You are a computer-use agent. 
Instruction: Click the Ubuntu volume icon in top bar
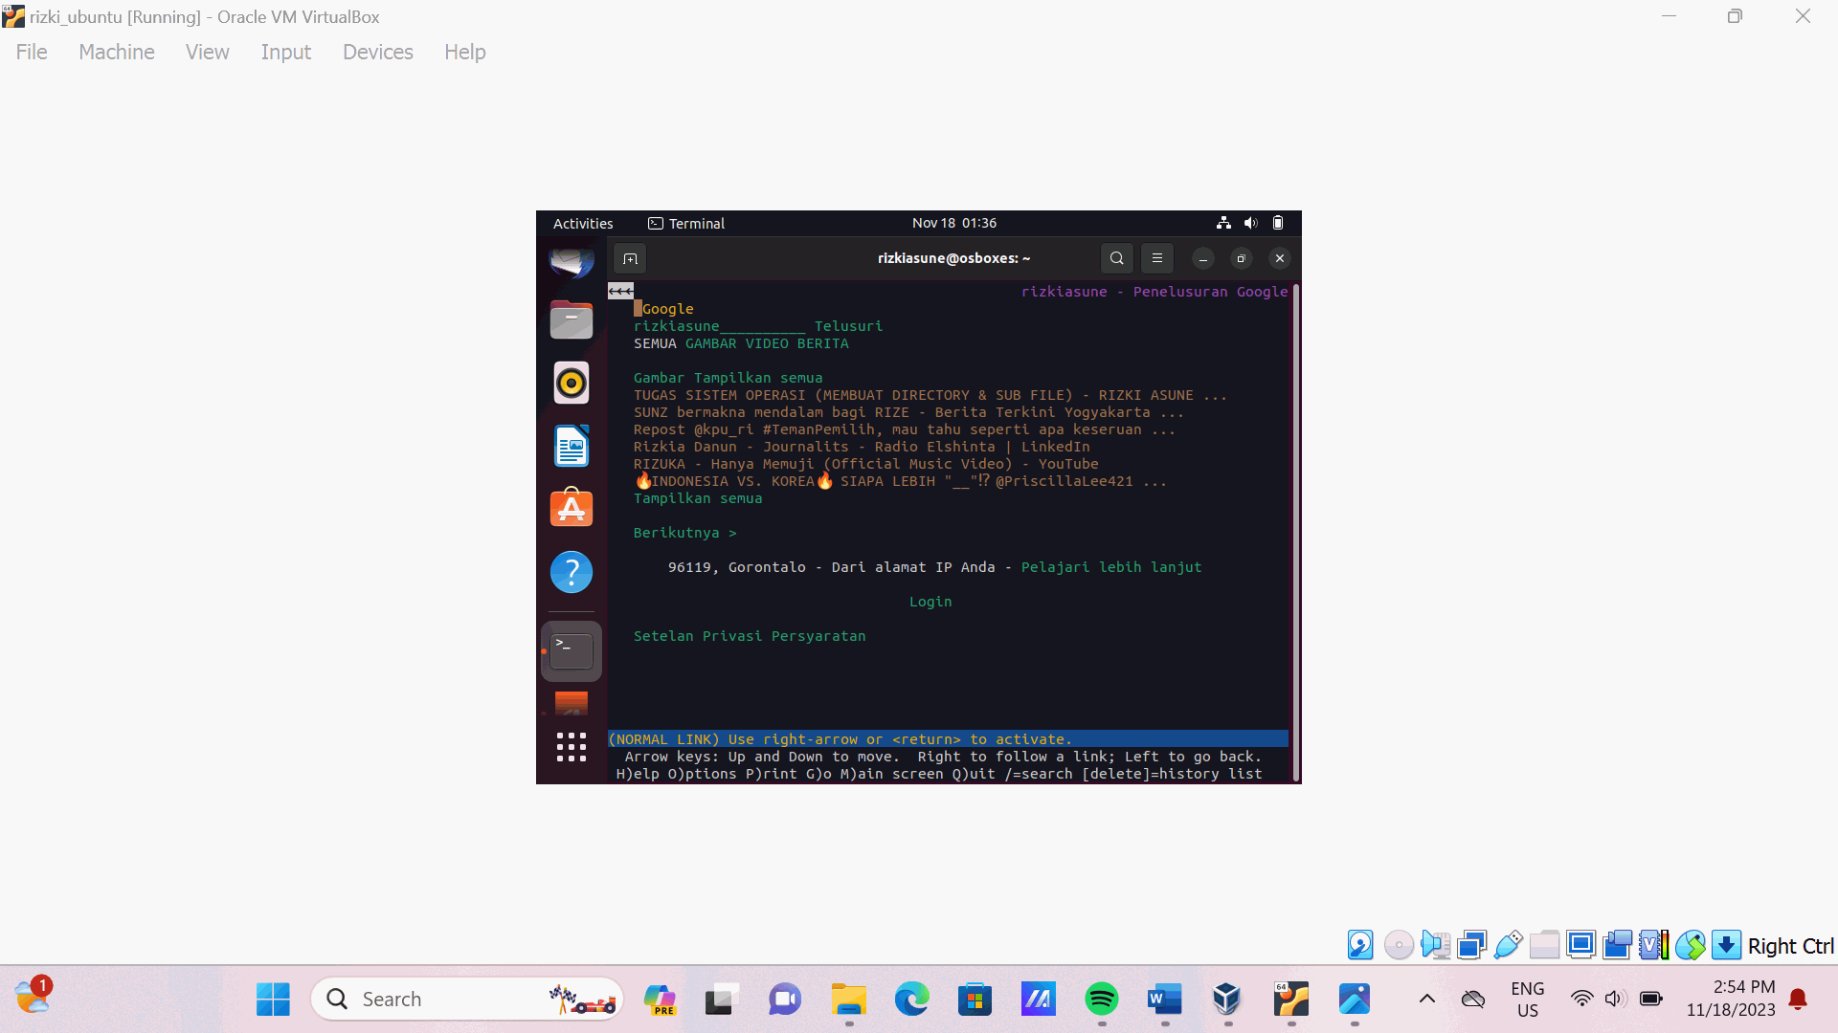[x=1250, y=223]
